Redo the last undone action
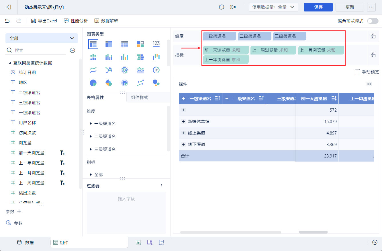The image size is (382, 251). tap(19, 21)
